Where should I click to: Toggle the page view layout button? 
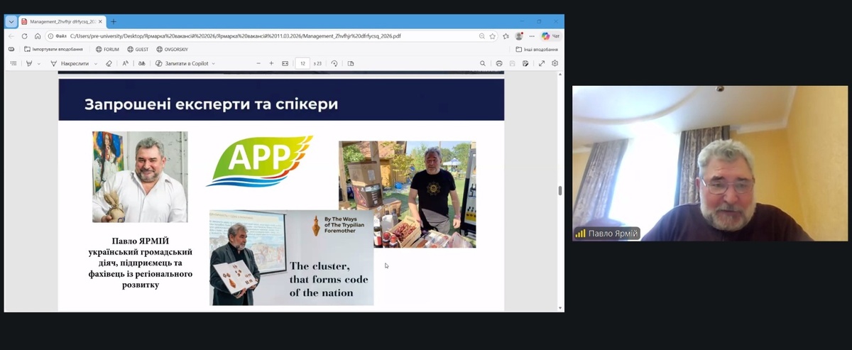[351, 63]
